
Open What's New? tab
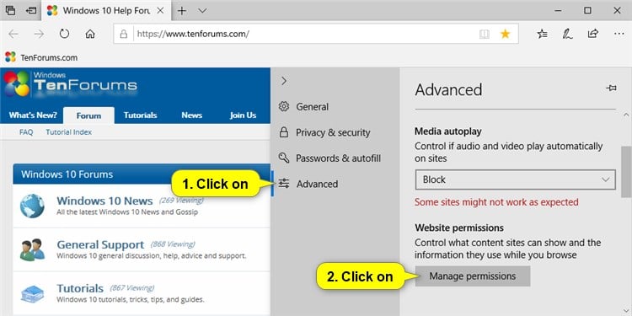(33, 115)
